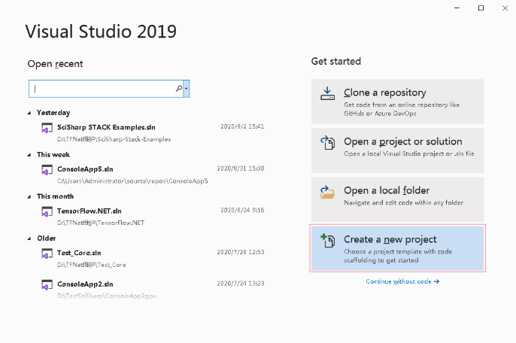Click the Clone a repository download icon
The width and height of the screenshot is (516, 343).
click(327, 93)
